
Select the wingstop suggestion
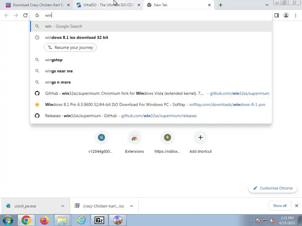151,60
